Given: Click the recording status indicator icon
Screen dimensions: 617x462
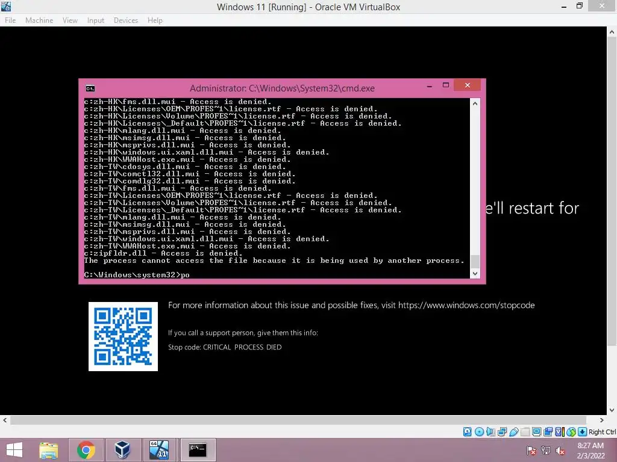Looking at the screenshot, I should pyautogui.click(x=548, y=432).
